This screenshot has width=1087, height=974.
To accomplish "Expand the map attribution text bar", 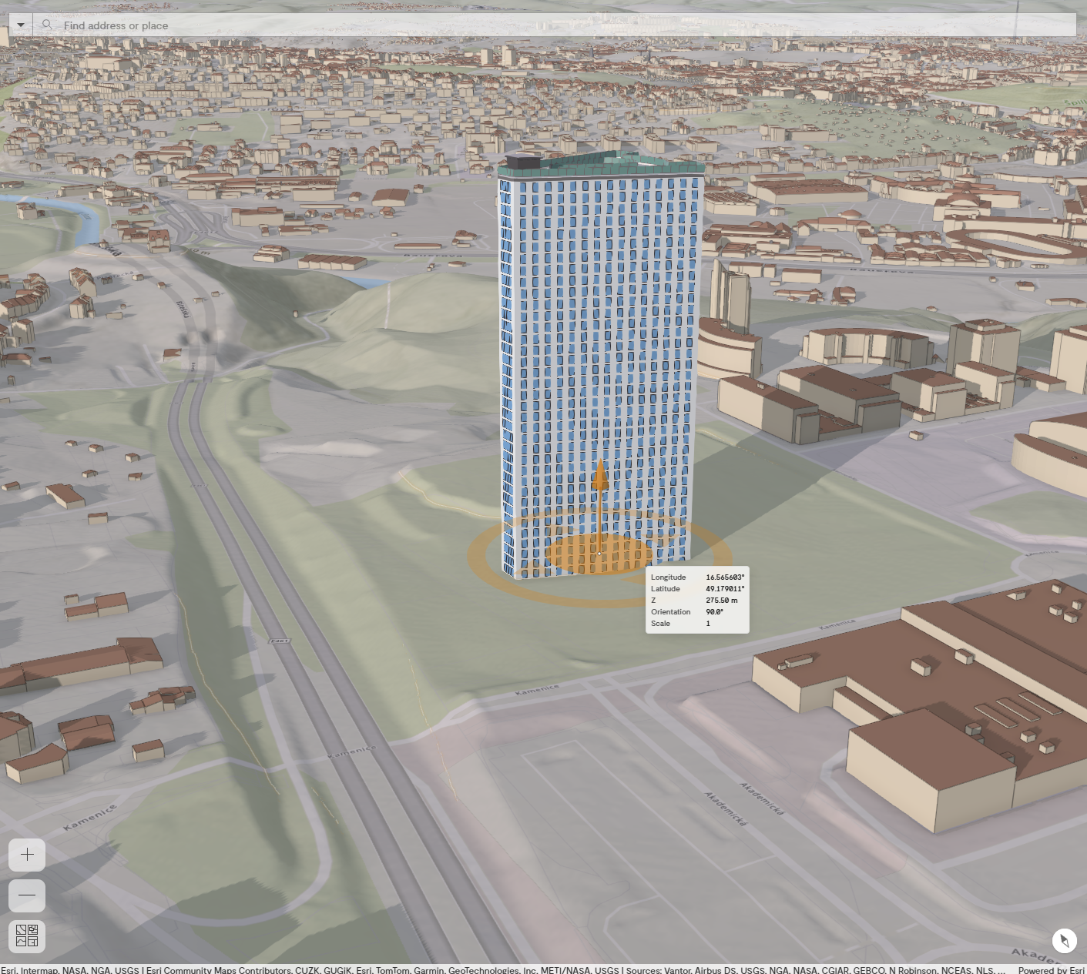I will tap(501, 969).
